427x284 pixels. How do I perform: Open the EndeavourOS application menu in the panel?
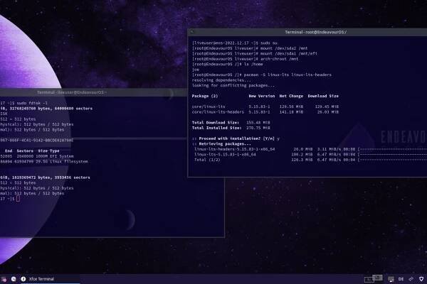[x=5, y=278]
